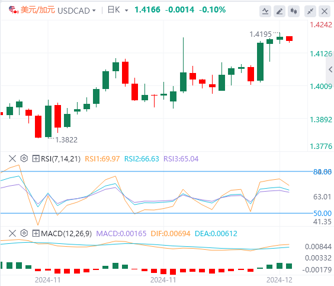Viewport: 334px width, 286px height.
Task: Toggle MACD panel plus box
Action: [36, 233]
